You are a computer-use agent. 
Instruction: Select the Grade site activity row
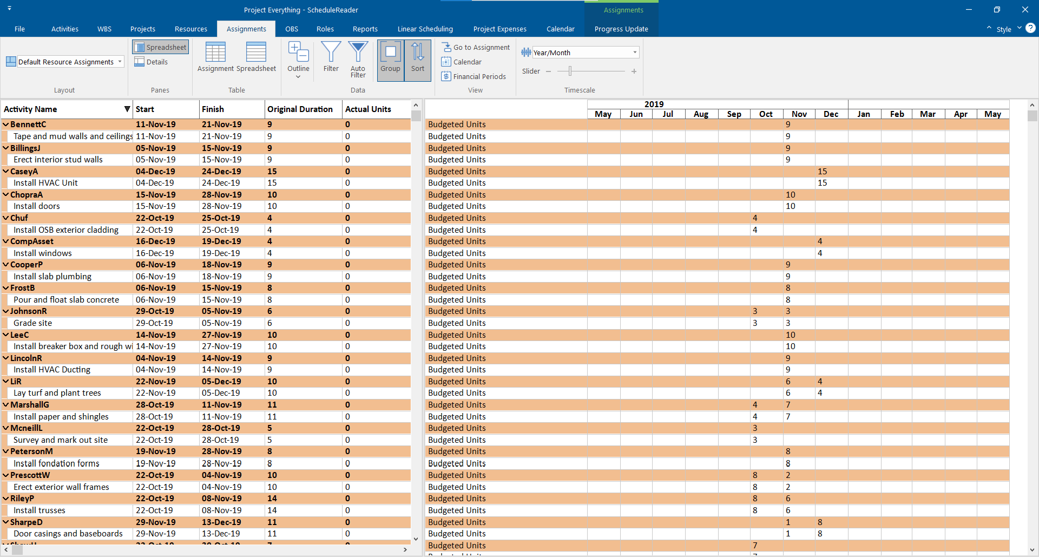click(x=206, y=323)
